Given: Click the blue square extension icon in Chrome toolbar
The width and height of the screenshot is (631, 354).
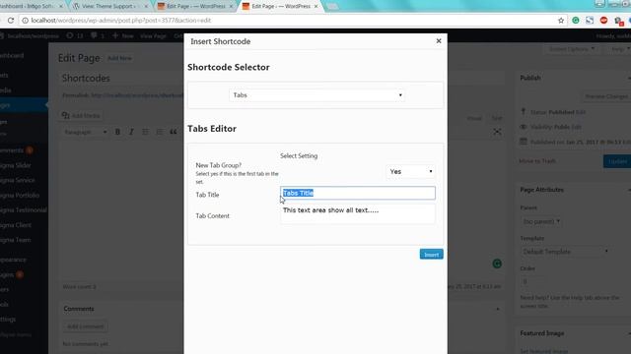Looking at the screenshot, I should click(x=590, y=20).
